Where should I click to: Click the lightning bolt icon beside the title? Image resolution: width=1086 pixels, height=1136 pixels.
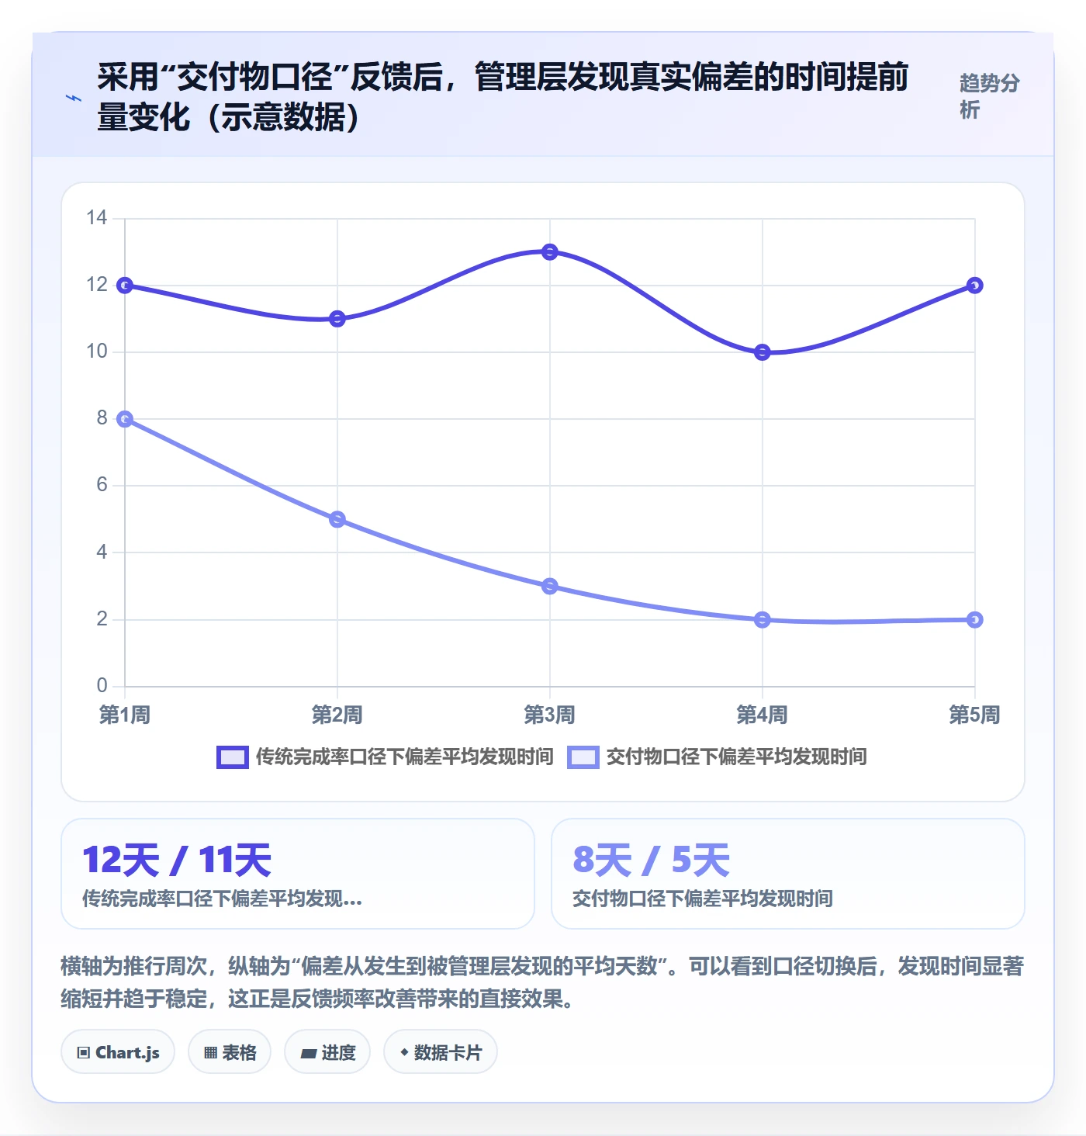(x=74, y=98)
